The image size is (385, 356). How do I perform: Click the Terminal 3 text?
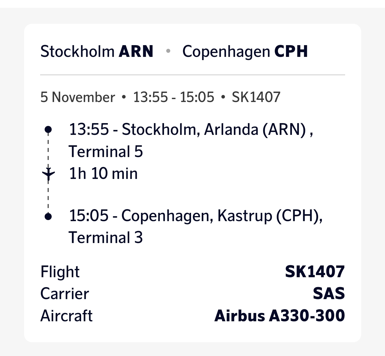[x=106, y=238]
